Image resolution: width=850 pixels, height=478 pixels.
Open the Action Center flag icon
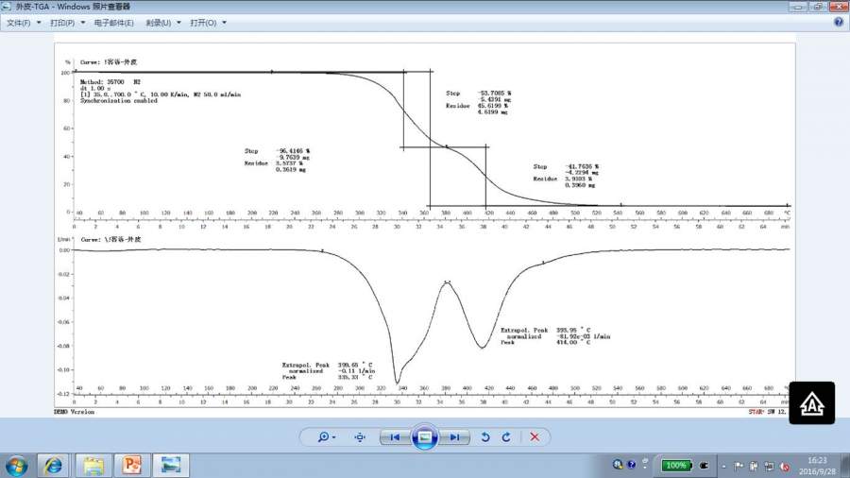pos(739,466)
